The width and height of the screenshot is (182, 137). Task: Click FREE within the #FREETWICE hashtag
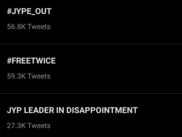tap(22, 61)
